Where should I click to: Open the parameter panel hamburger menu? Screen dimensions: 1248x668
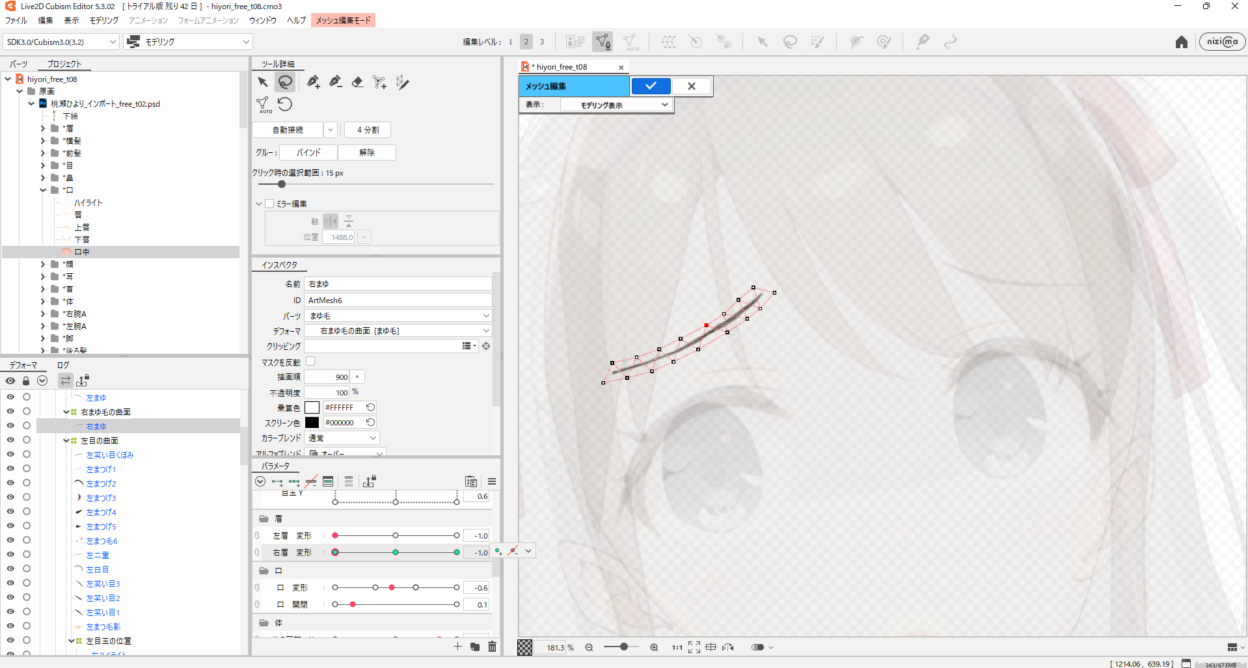click(x=492, y=482)
